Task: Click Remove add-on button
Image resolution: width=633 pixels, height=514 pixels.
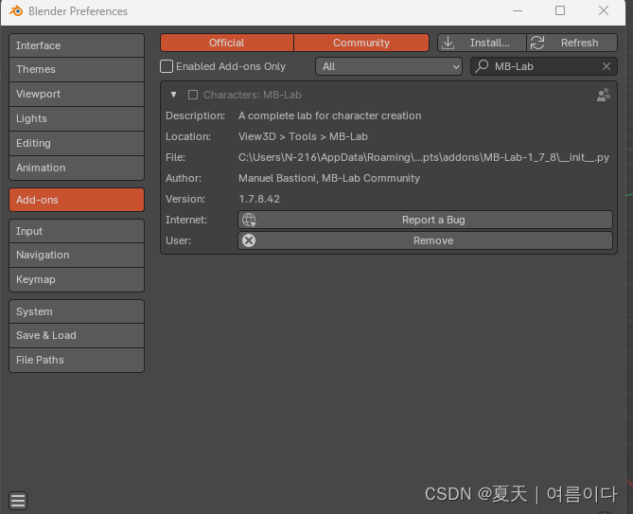Action: tap(425, 240)
